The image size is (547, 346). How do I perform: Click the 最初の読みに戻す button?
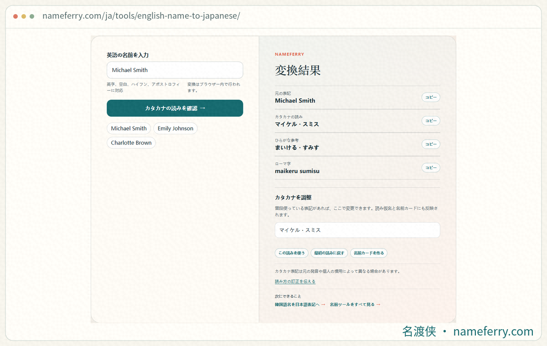(x=330, y=253)
